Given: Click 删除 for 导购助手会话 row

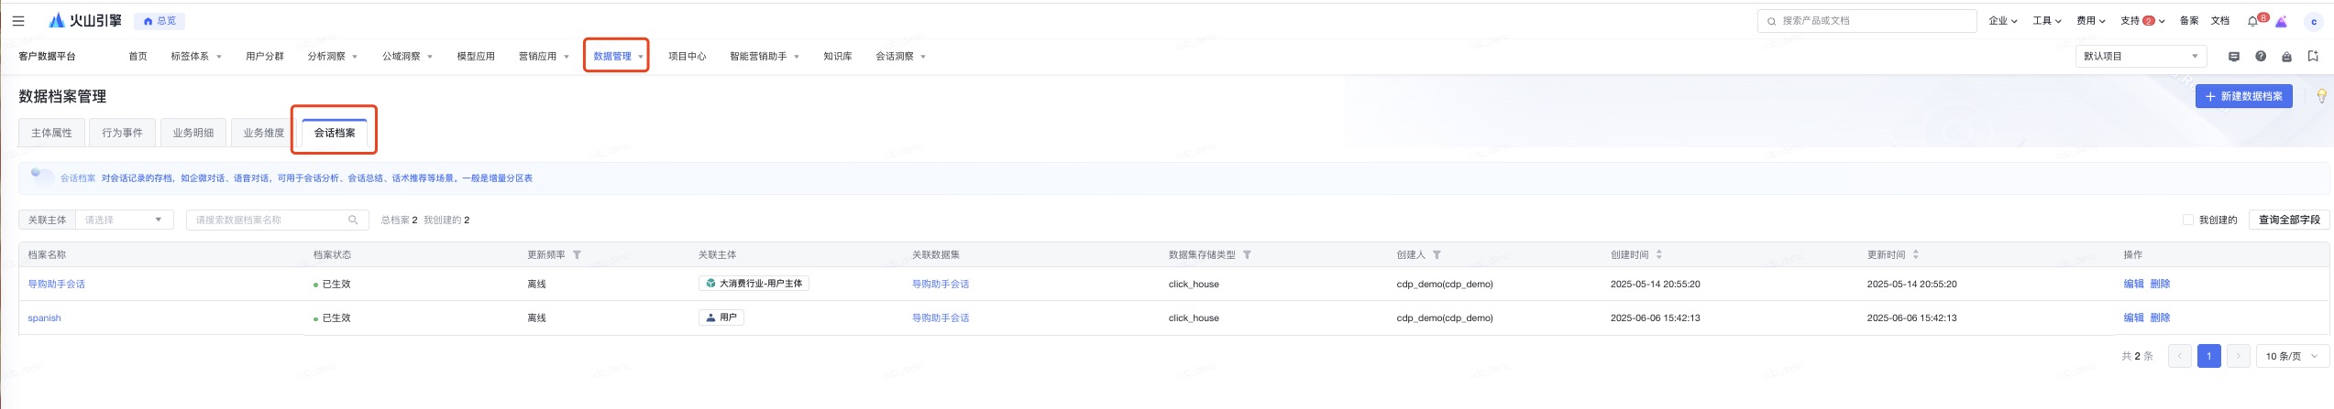Looking at the screenshot, I should pos(2160,284).
